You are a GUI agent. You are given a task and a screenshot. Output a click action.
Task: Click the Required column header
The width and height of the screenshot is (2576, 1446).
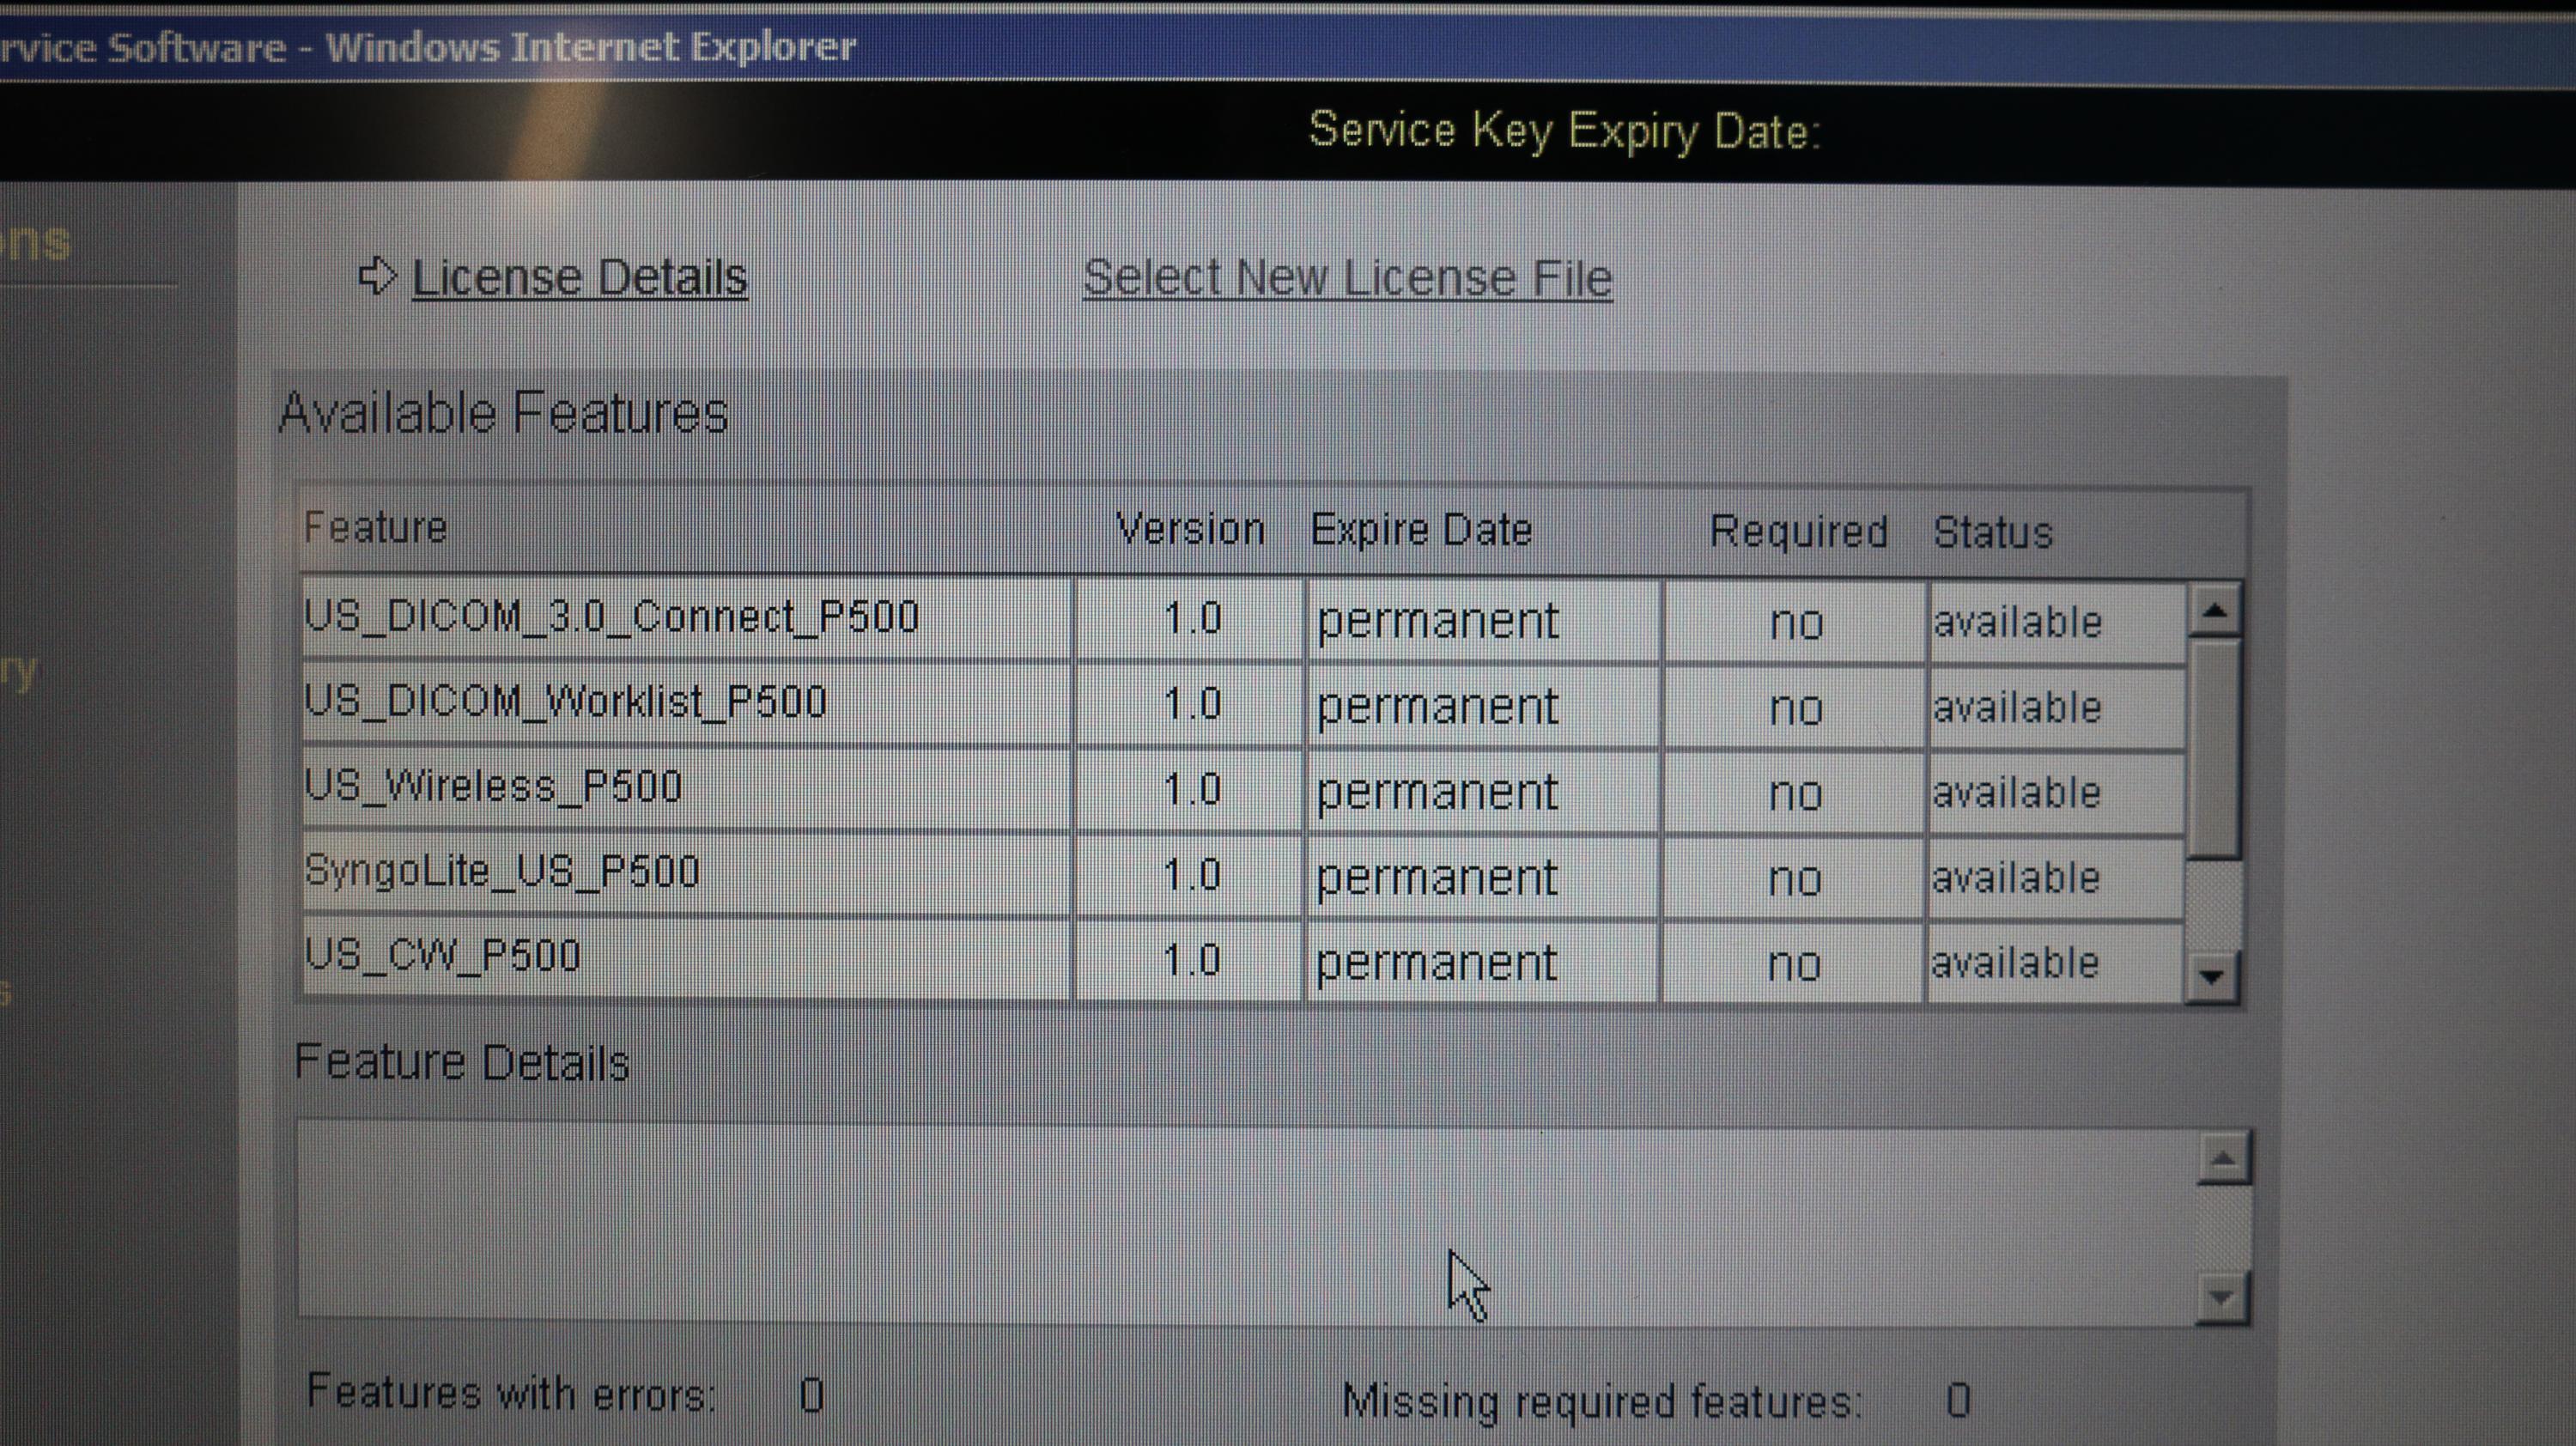click(1798, 532)
